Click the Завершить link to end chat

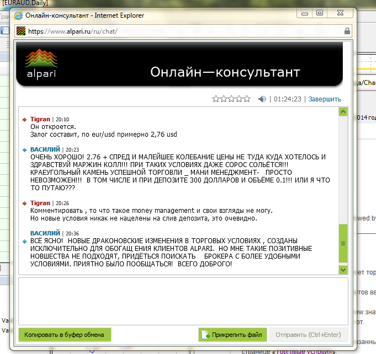coord(325,99)
